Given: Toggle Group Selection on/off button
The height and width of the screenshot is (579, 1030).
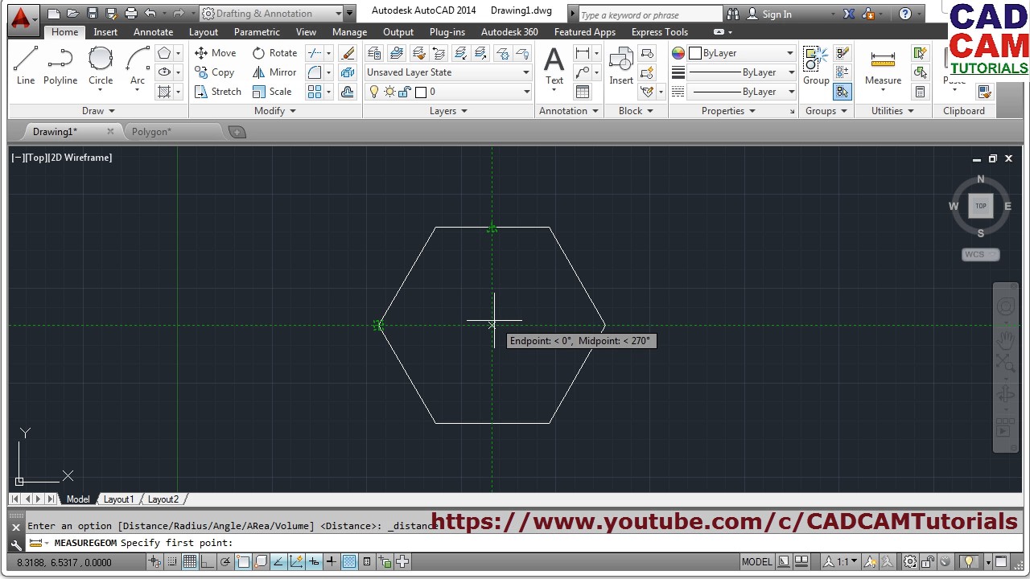Looking at the screenshot, I should 843,92.
